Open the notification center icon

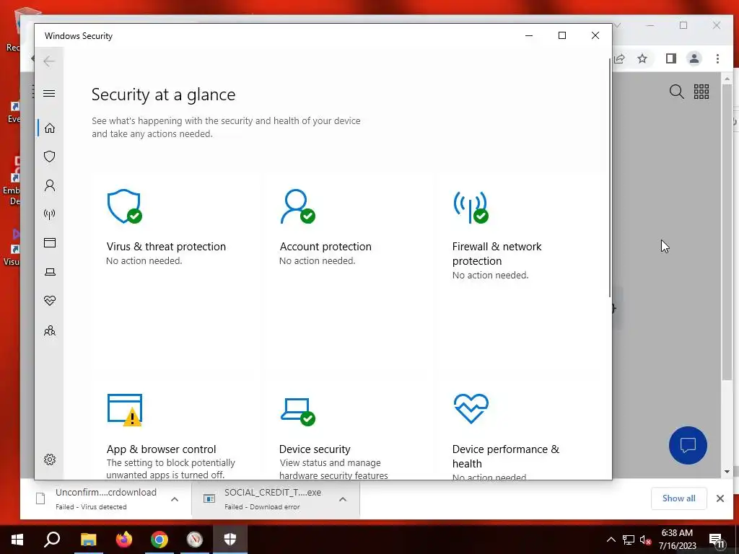[x=717, y=540]
